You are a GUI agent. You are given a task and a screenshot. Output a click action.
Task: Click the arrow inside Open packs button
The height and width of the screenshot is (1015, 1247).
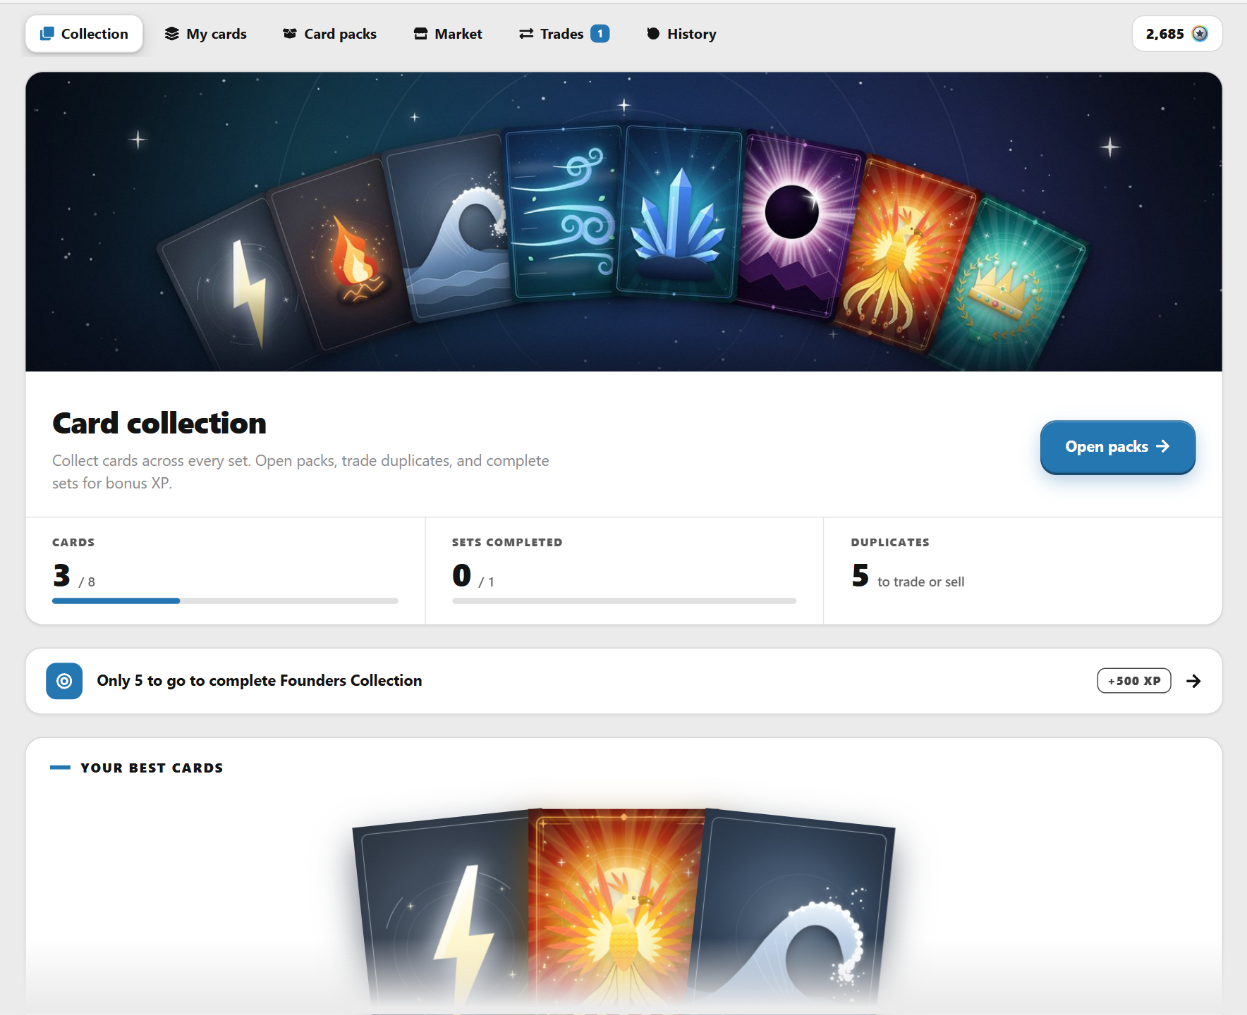click(1163, 447)
